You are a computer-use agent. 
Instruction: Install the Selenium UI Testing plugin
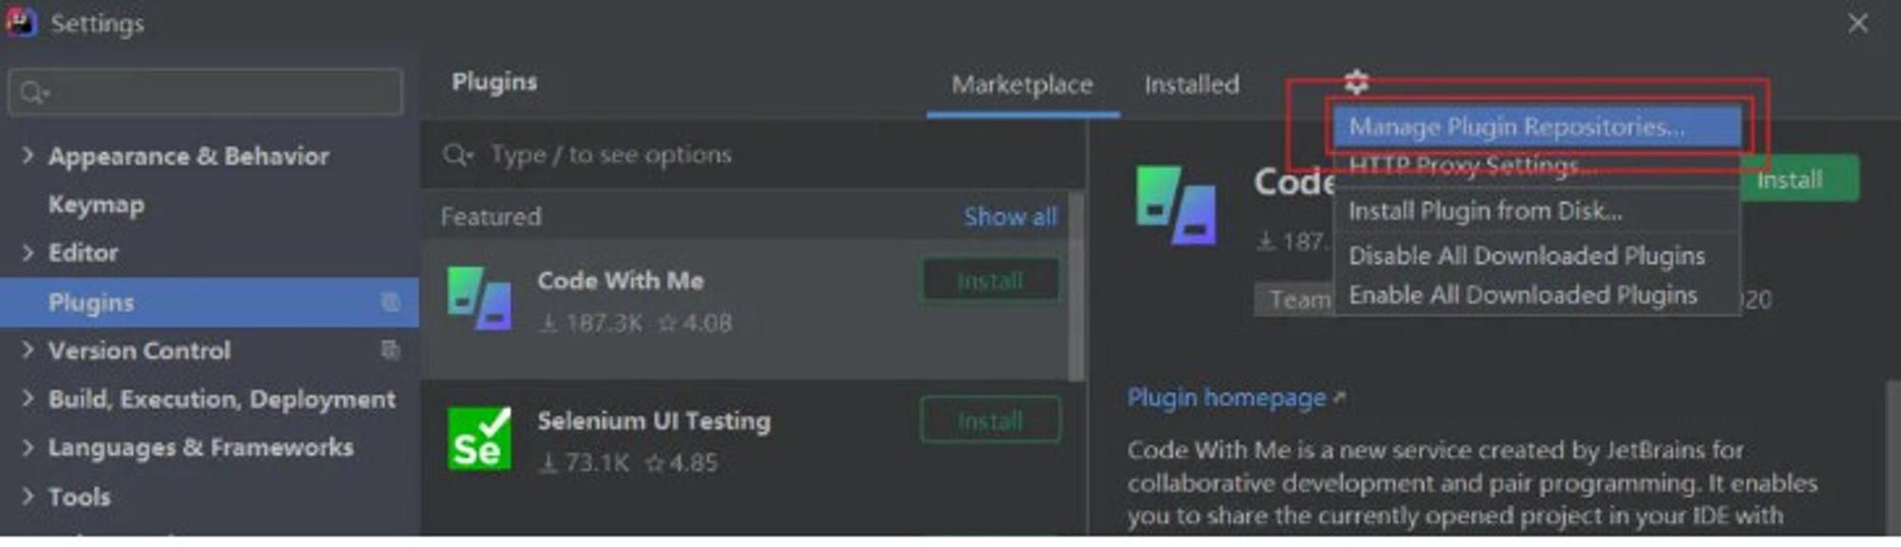(x=990, y=420)
